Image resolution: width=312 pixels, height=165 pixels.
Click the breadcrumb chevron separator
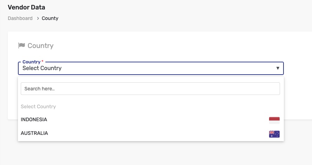coord(38,18)
